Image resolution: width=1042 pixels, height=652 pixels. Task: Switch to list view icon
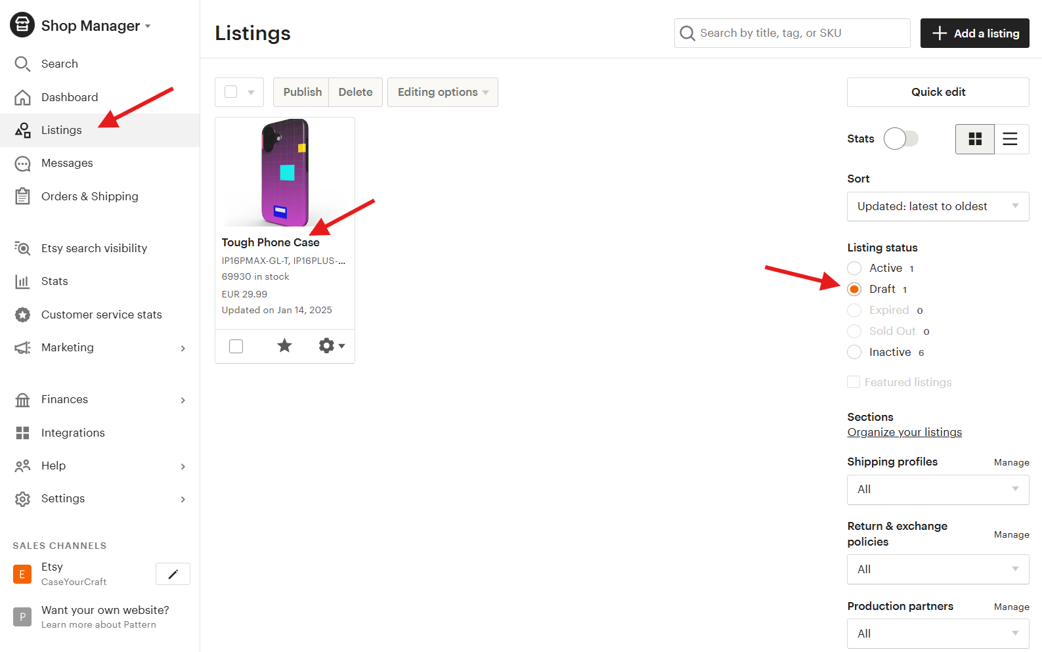pos(1010,139)
